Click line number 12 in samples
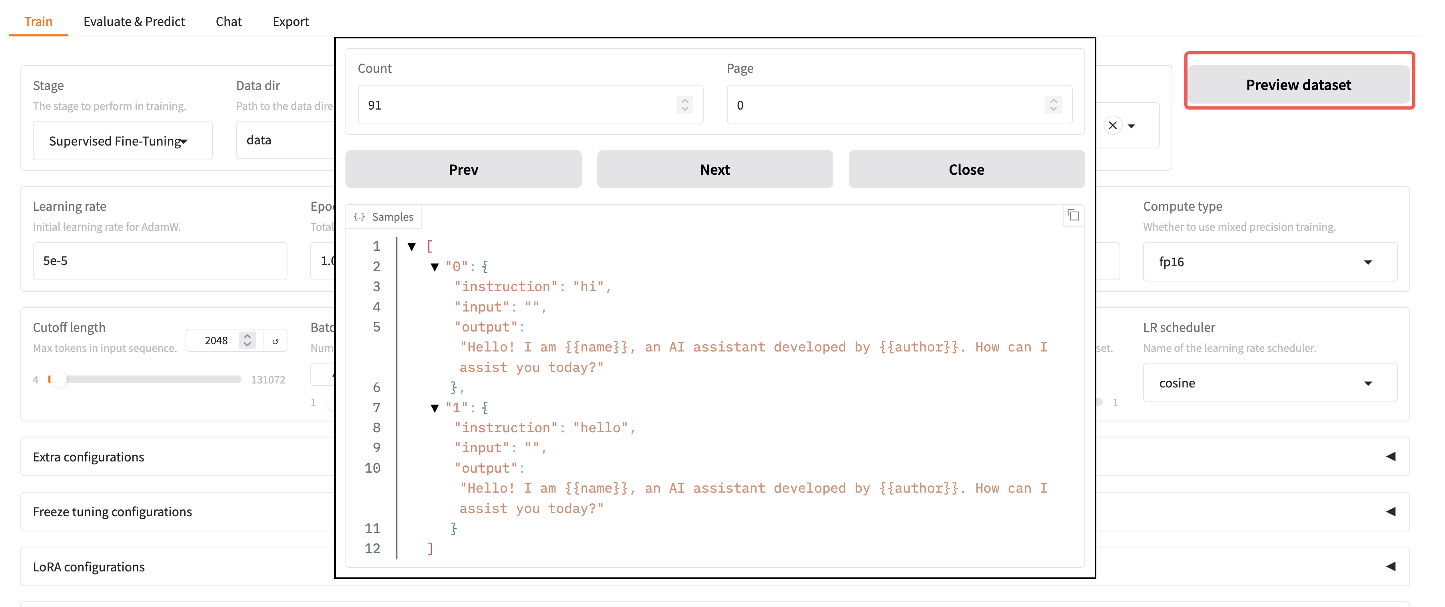 373,549
